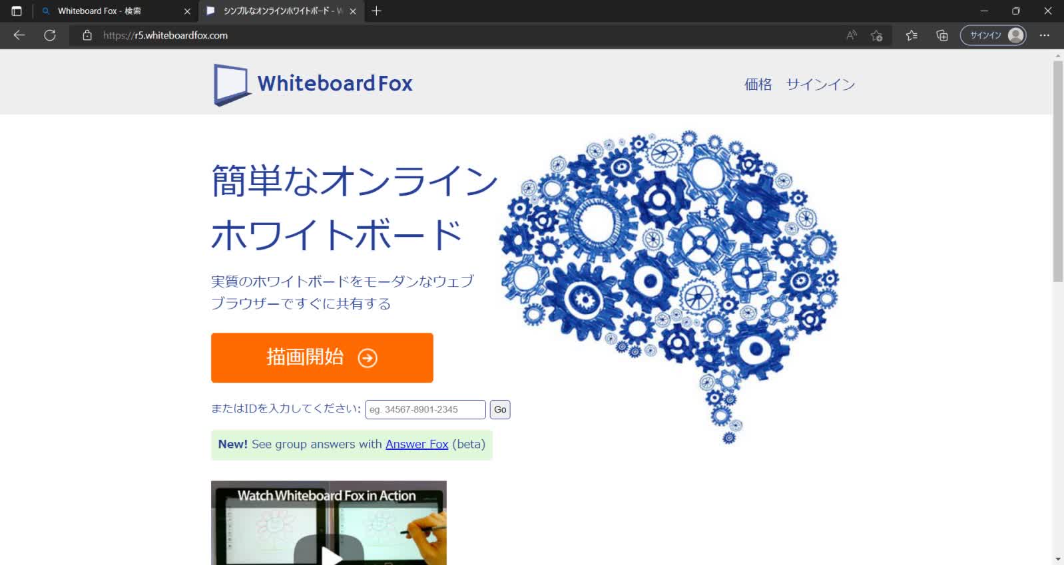The height and width of the screenshot is (565, 1064).
Task: Click the Whiteboard Fox title text
Action: pyautogui.click(x=335, y=84)
